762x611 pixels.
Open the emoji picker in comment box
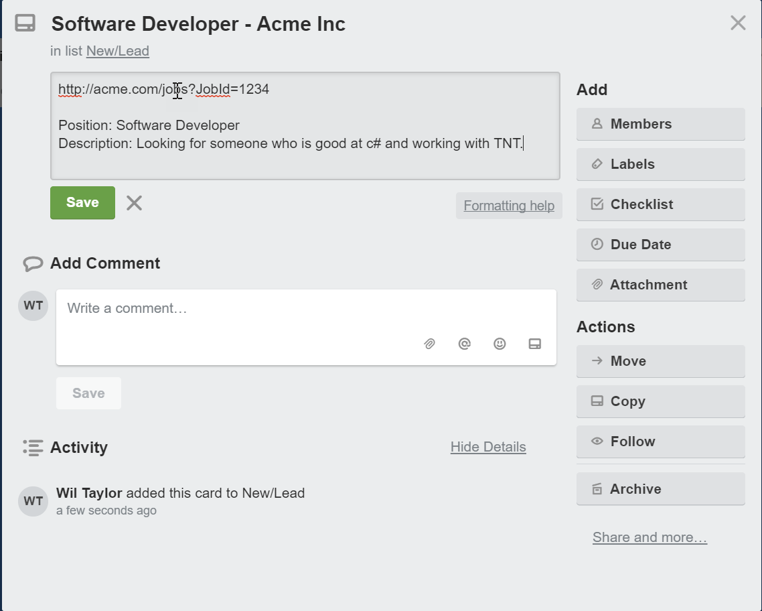pos(500,344)
